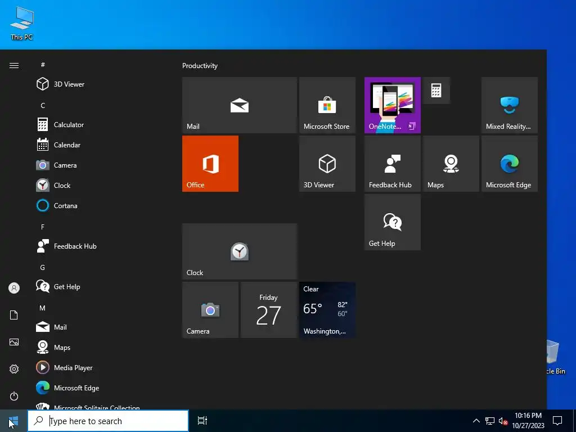Open the 3D Viewer tile
The height and width of the screenshot is (432, 576).
coord(327,164)
